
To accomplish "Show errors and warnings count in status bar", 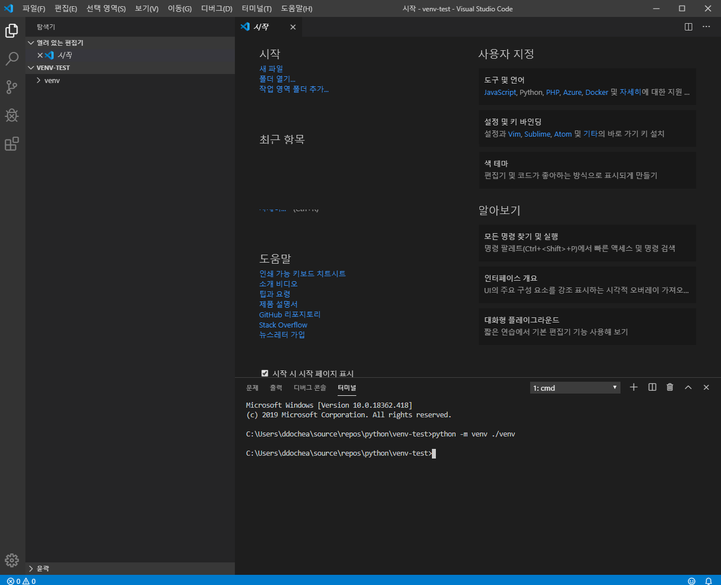I will 21,581.
